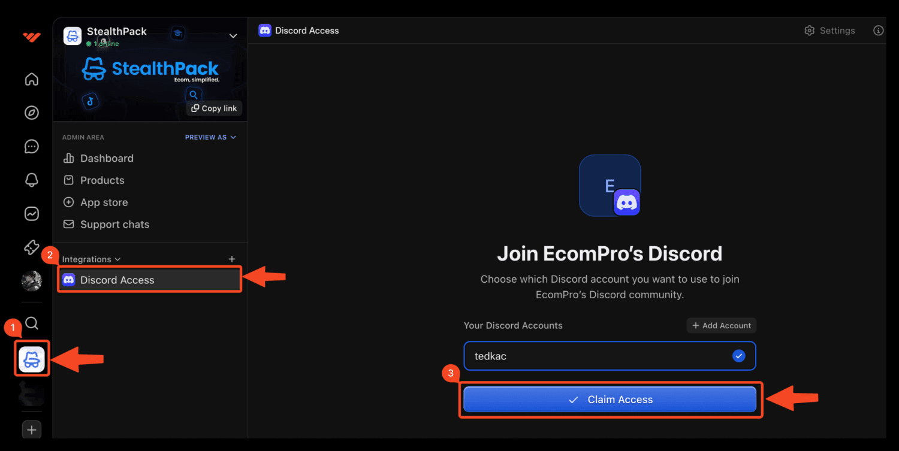Click the Whop logo icon
Viewport: 899px width, 451px height.
pos(32,37)
